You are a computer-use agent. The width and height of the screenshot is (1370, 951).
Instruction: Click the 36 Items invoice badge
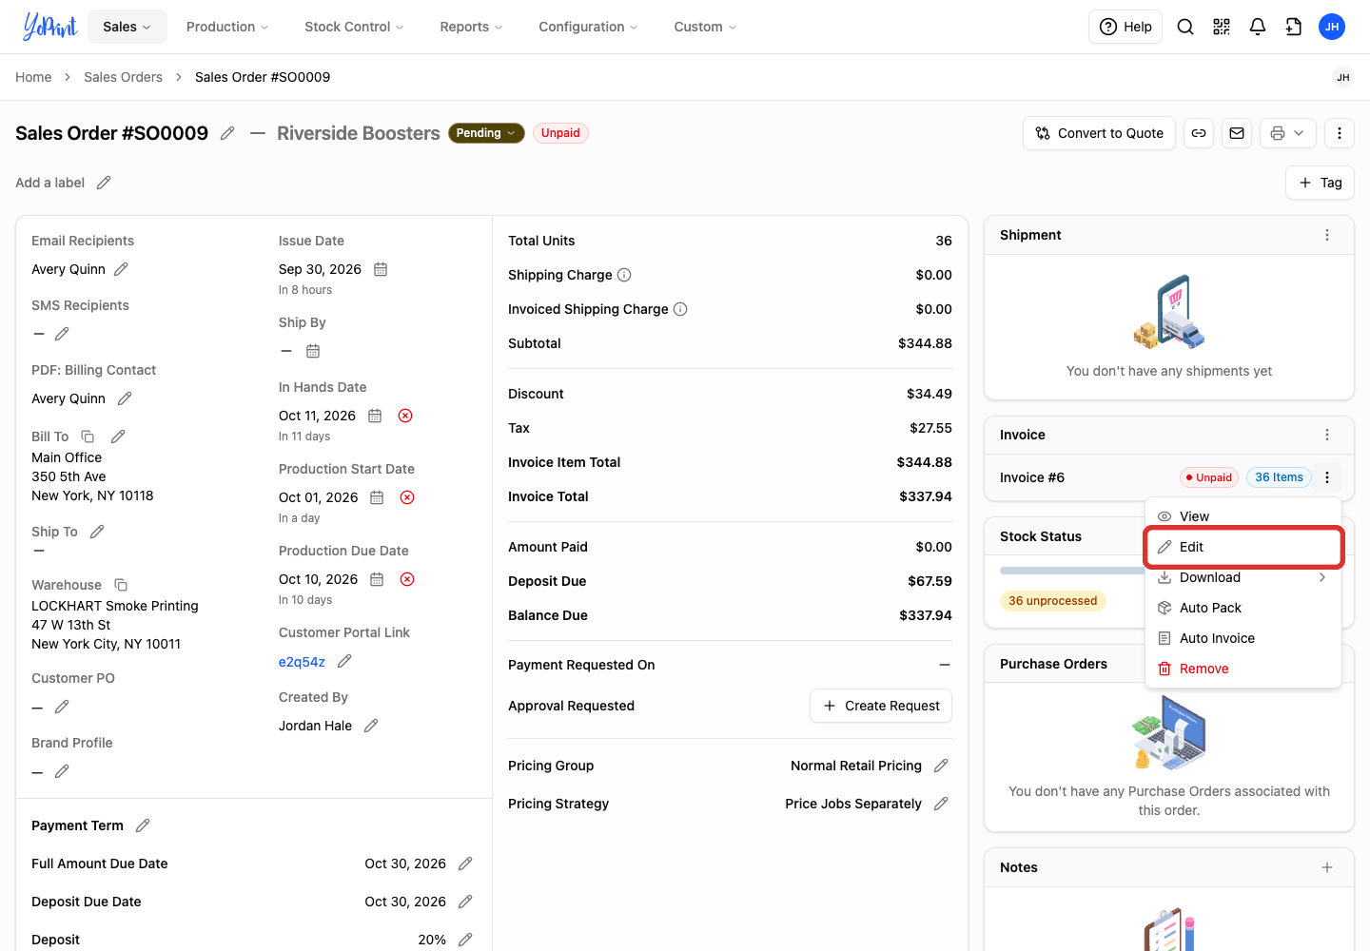pos(1279,477)
